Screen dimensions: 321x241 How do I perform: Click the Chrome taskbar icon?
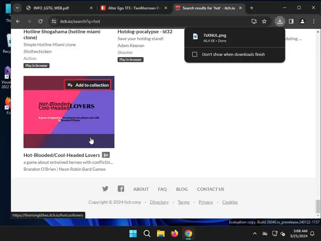coord(188,233)
